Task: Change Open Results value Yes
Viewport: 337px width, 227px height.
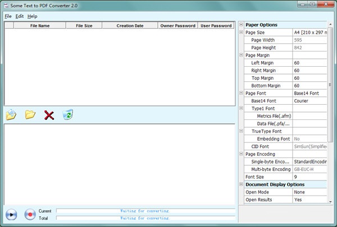Action: [309, 200]
